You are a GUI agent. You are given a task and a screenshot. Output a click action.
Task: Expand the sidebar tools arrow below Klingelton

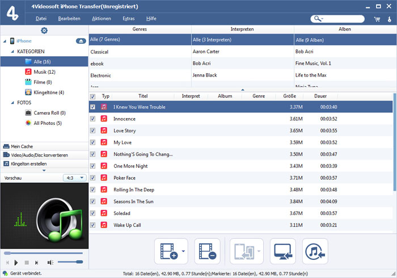point(44,170)
